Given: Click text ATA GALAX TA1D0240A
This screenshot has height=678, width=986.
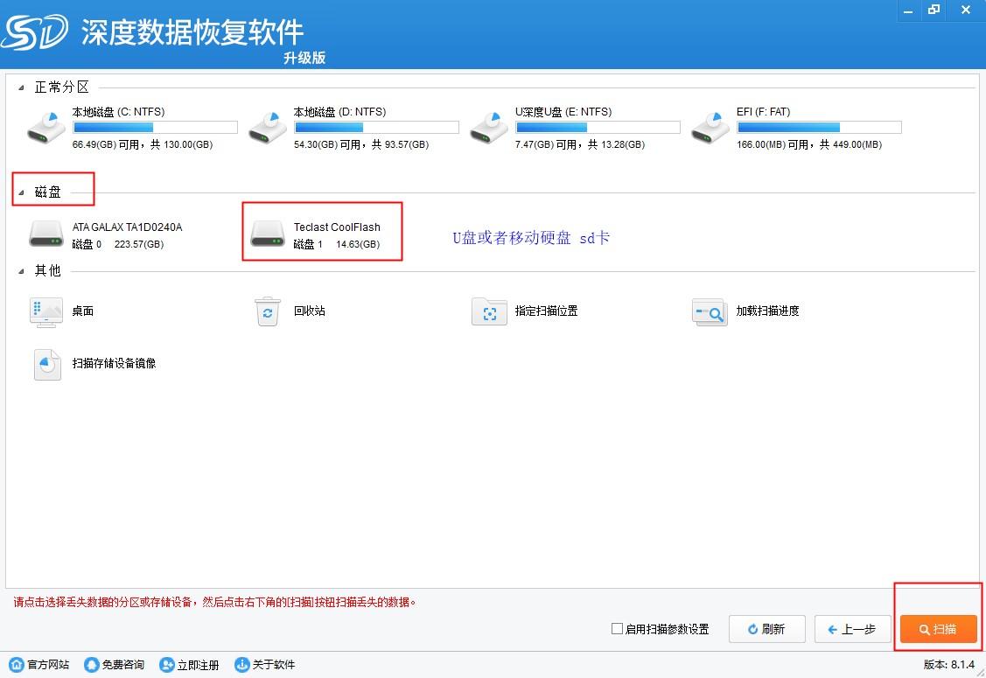Looking at the screenshot, I should pyautogui.click(x=127, y=227).
